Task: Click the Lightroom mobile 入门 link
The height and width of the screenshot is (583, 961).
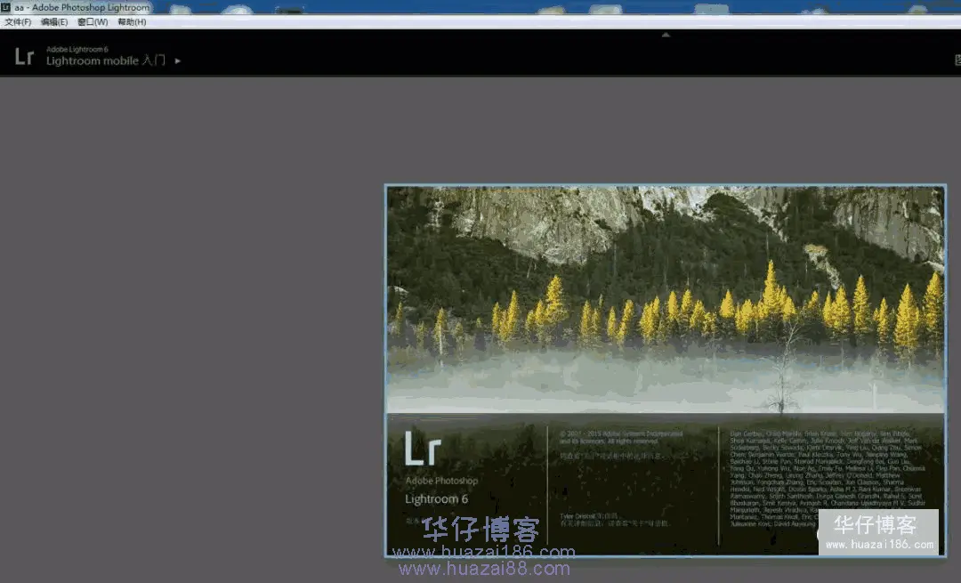Action: click(x=105, y=61)
